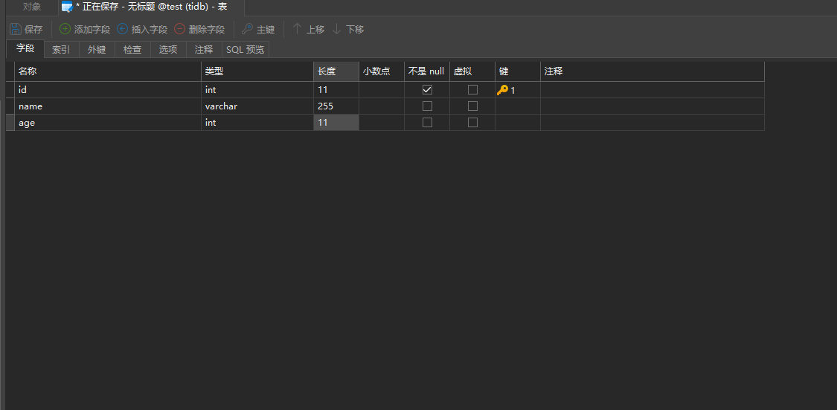Click the blue Insert Field (插入字段) icon
The height and width of the screenshot is (410, 837).
[x=122, y=29]
